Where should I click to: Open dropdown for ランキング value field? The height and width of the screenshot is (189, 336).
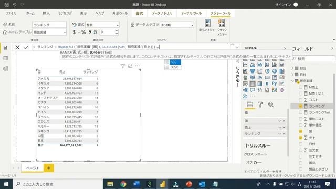(x=280, y=134)
